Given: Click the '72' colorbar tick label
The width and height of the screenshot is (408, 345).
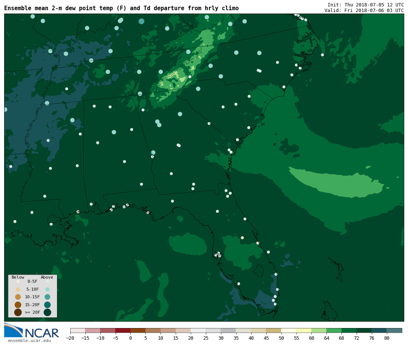Looking at the screenshot, I should (357, 338).
